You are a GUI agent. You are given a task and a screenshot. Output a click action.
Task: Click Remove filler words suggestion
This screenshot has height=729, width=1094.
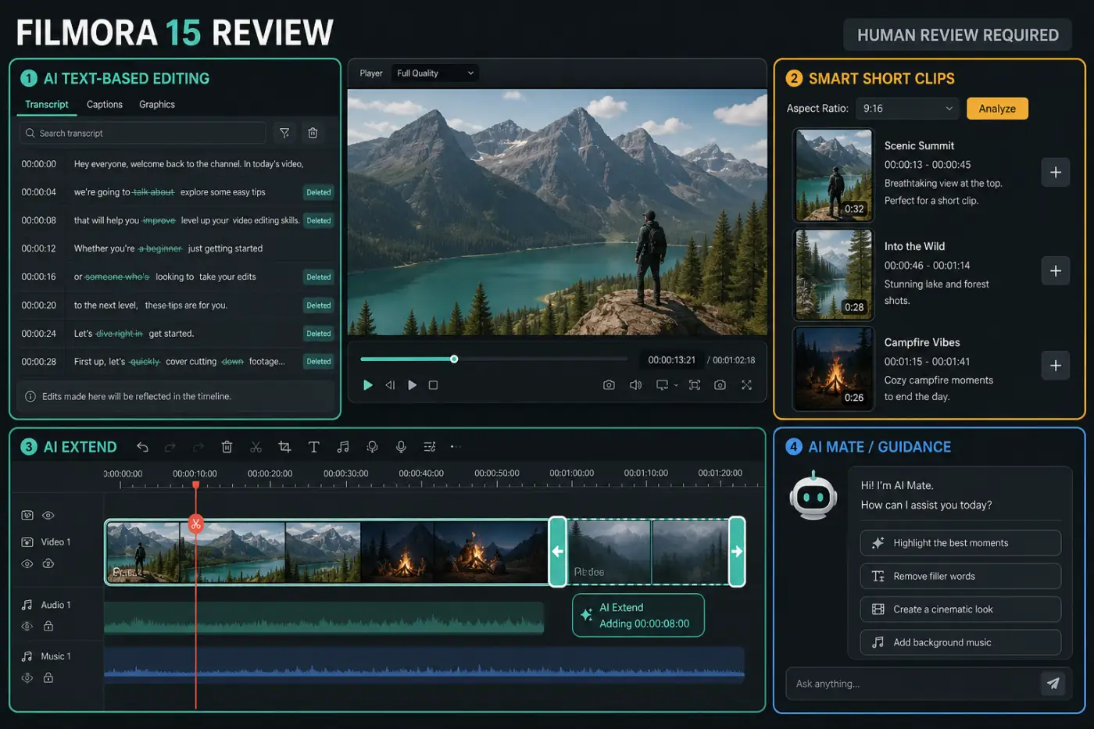pyautogui.click(x=960, y=577)
